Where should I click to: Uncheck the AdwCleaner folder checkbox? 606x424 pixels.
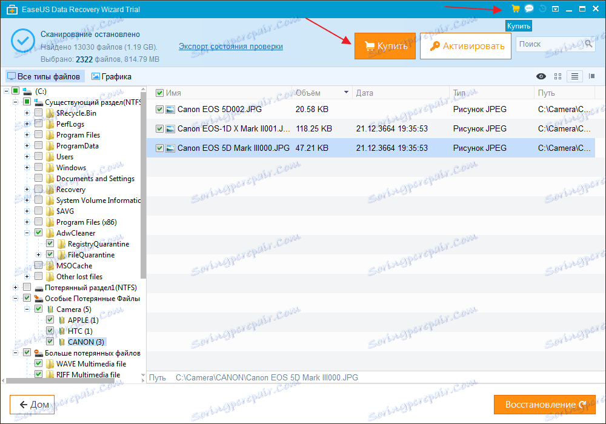[x=38, y=233]
